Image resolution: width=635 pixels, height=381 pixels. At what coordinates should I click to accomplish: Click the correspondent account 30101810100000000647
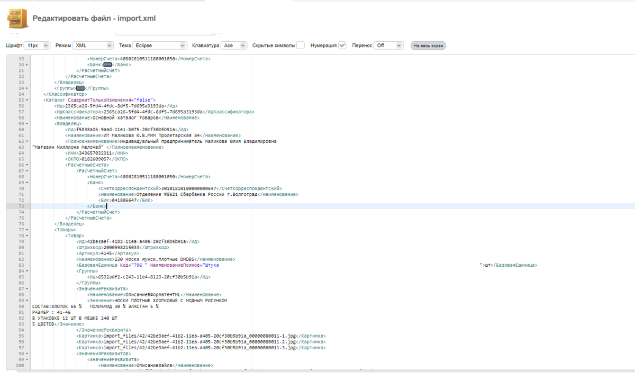pyautogui.click(x=189, y=188)
